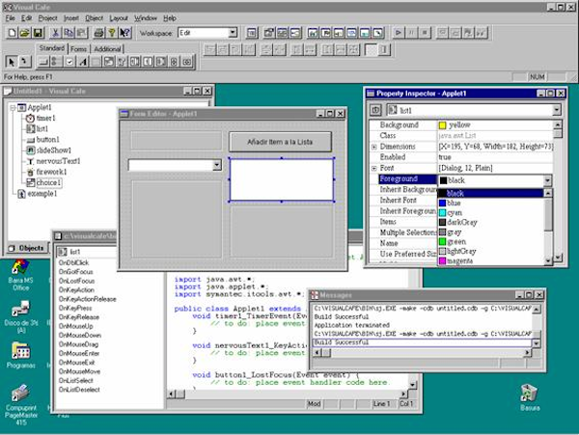The image size is (579, 435).
Task: Click the Cut scissors icon
Action: point(55,33)
